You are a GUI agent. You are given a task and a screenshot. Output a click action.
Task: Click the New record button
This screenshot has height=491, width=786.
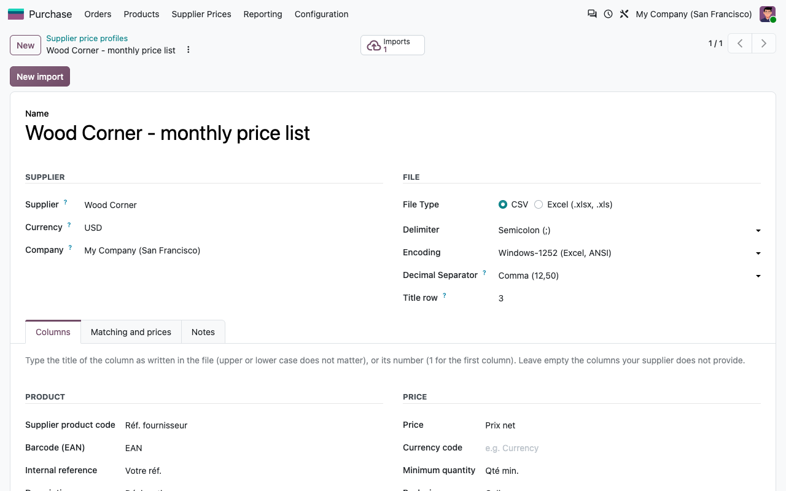tap(25, 45)
